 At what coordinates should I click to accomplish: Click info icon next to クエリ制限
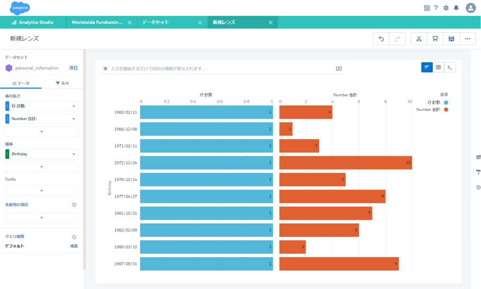(x=74, y=237)
